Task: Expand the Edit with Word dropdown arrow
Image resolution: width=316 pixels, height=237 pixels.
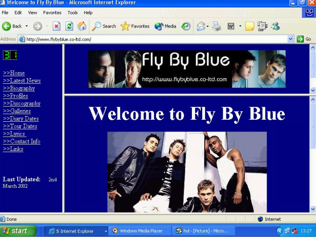Action: (240, 26)
